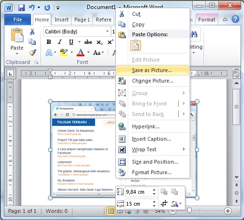Go to next page double-arrow

click(x=236, y=201)
